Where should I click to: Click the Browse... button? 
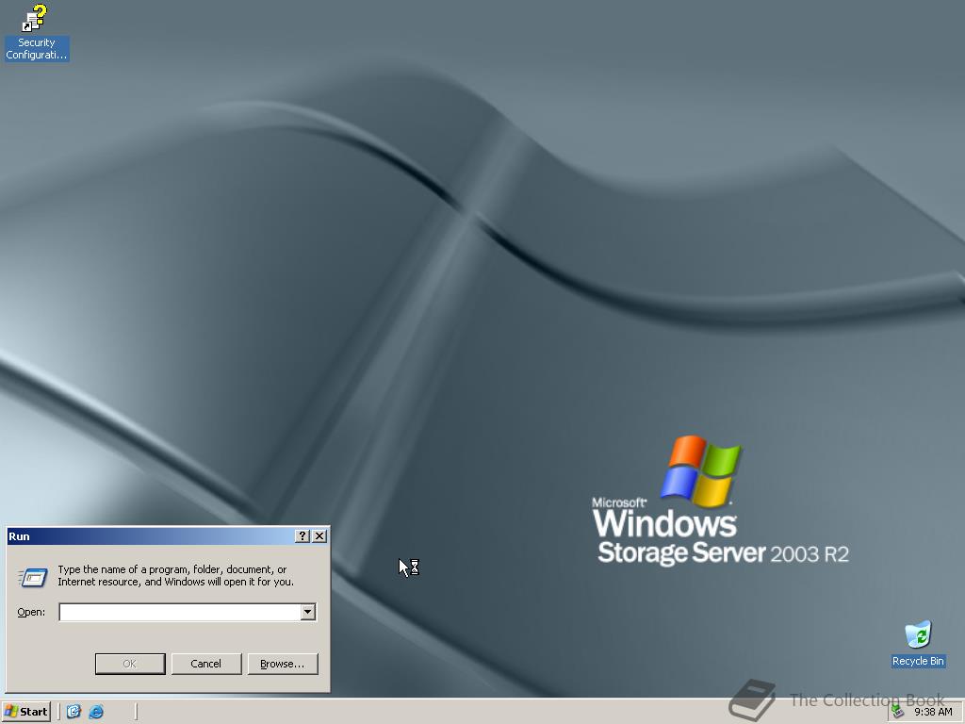click(283, 664)
